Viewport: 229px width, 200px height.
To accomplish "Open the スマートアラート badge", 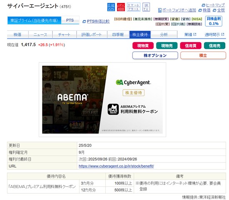I will pyautogui.click(x=134, y=7).
